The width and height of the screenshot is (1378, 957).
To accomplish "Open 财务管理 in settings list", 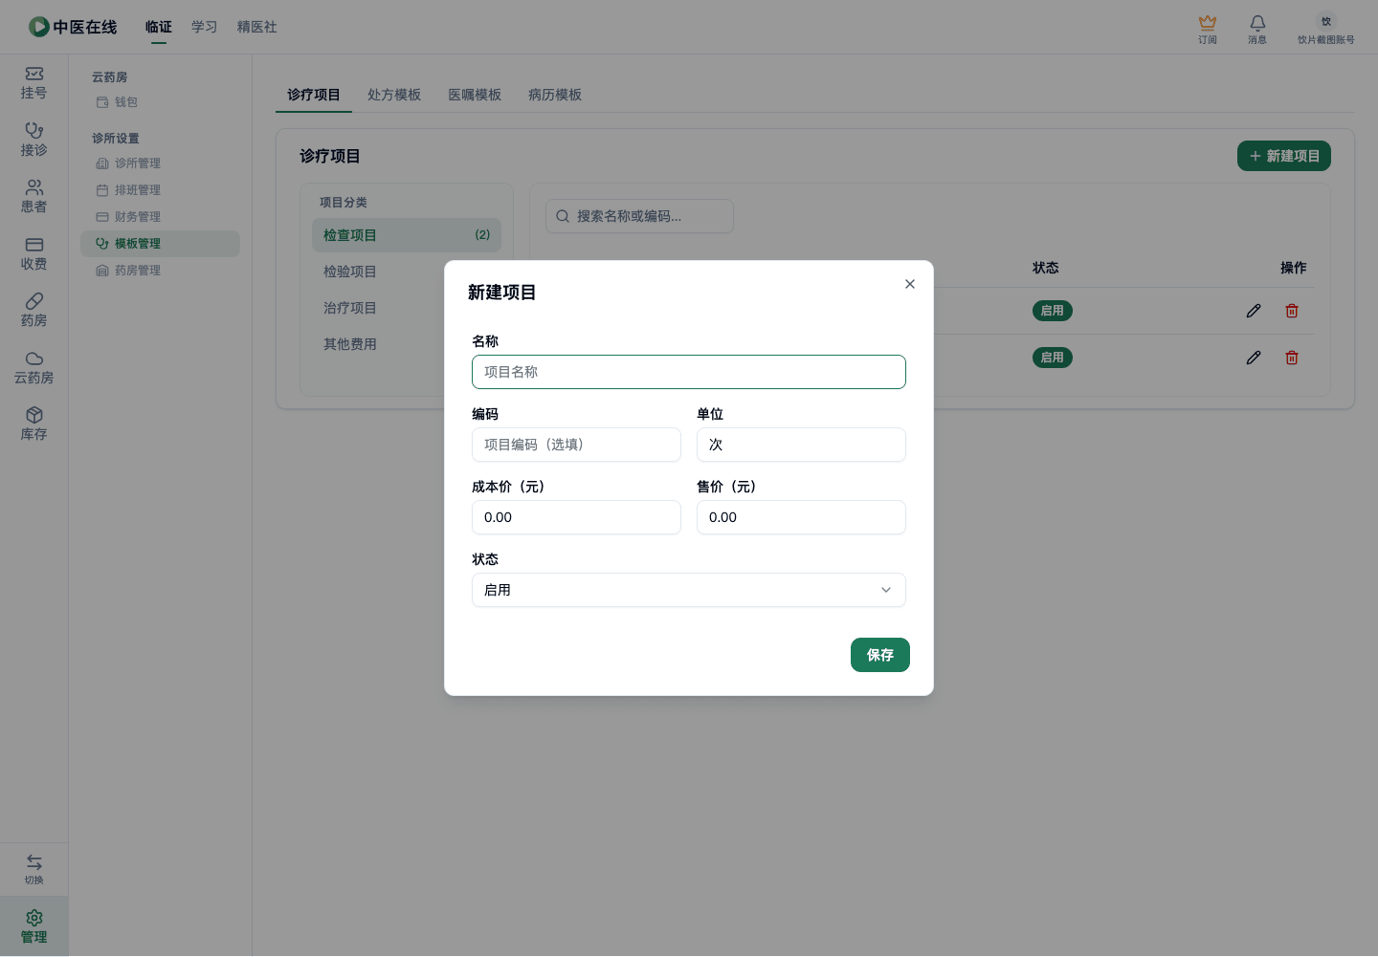I will pos(160,217).
